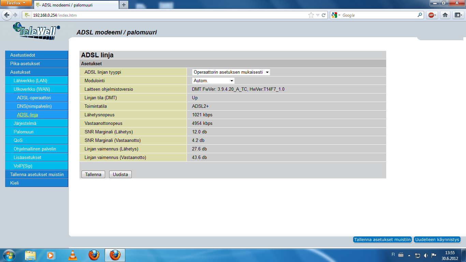The height and width of the screenshot is (262, 466).
Task: Open VLC media player from taskbar
Action: (73, 255)
